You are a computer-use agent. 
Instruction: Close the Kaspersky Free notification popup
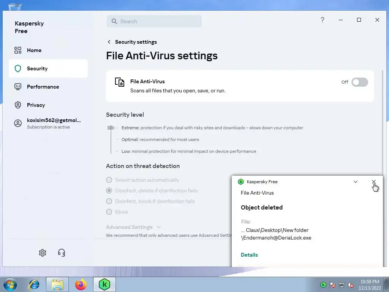[x=374, y=182]
